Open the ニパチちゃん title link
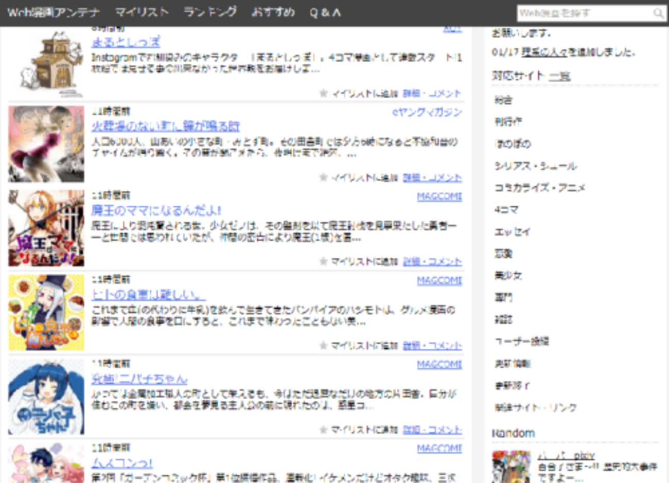Viewport: 669px width, 483px height. click(x=139, y=379)
